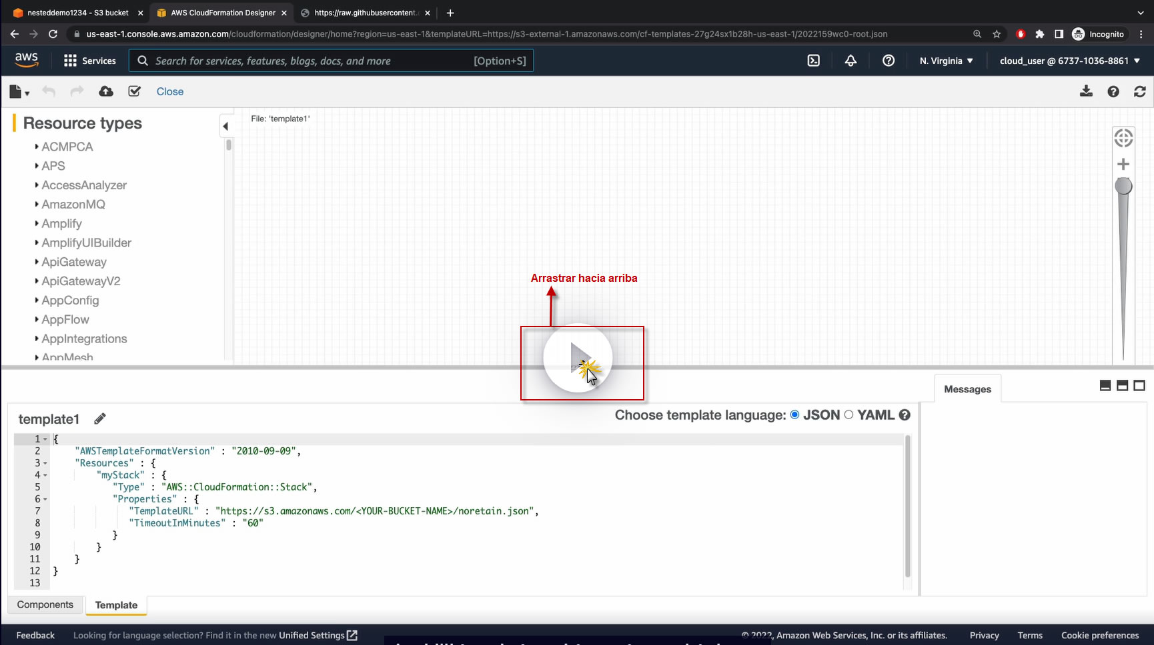
Task: Click the AWS services search field
Action: (x=331, y=61)
